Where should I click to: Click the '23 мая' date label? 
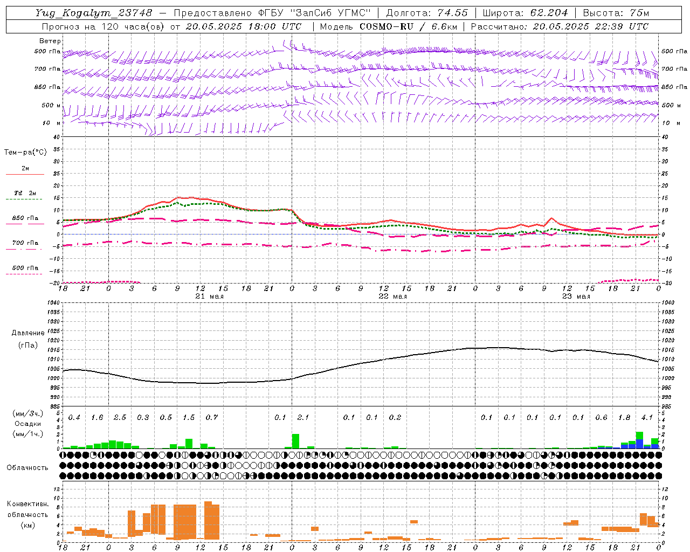[x=576, y=296]
